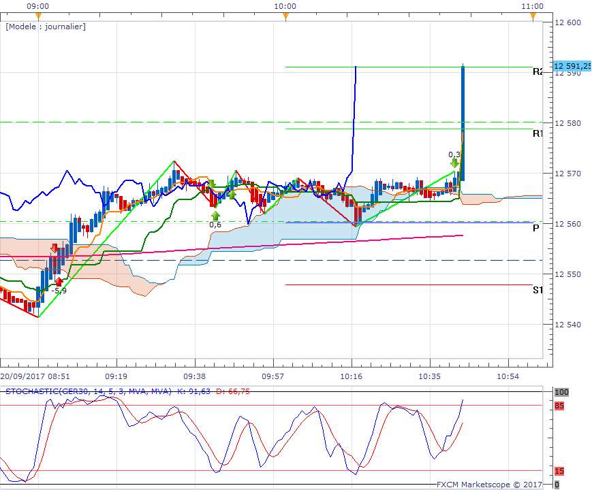Click the orange marker at 09:00
This screenshot has width=592, height=490.
38,16
